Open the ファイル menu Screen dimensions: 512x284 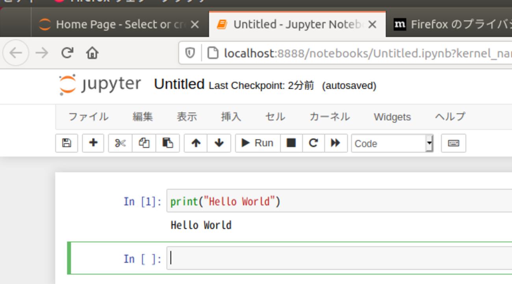pos(88,117)
